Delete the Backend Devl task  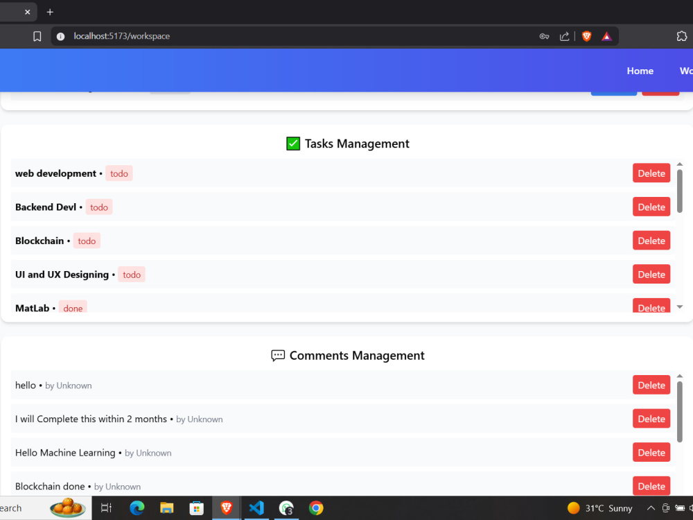point(651,207)
